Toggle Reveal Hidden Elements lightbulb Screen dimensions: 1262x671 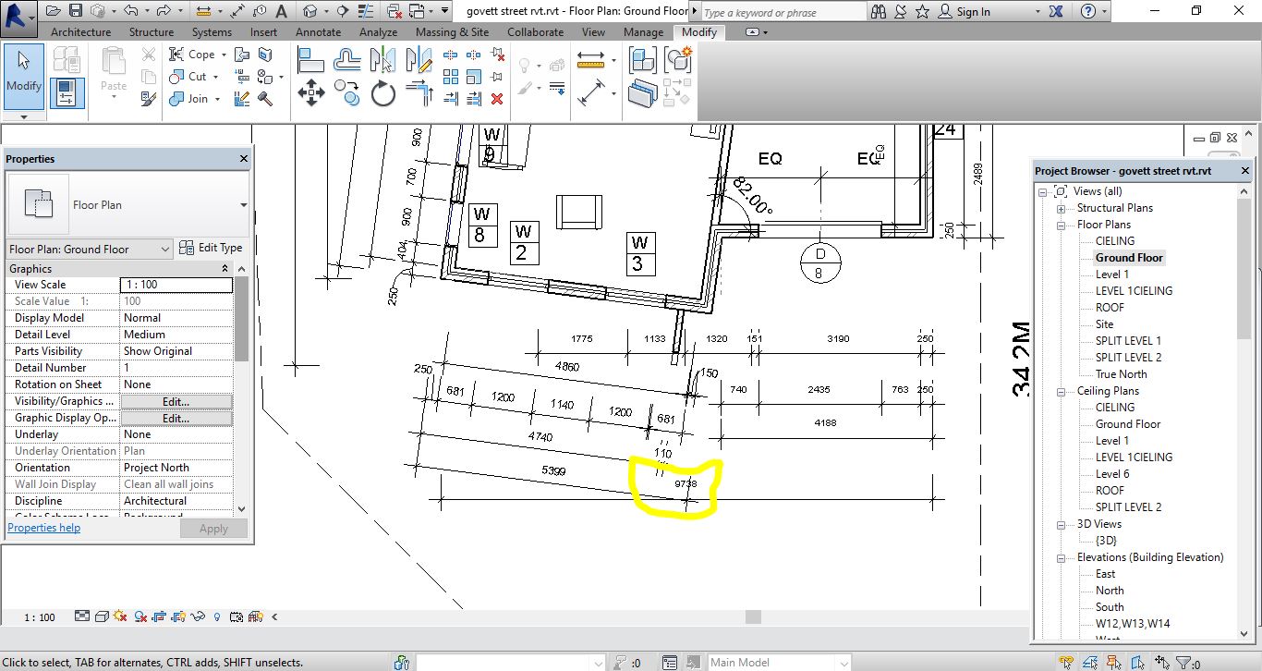[x=216, y=616]
